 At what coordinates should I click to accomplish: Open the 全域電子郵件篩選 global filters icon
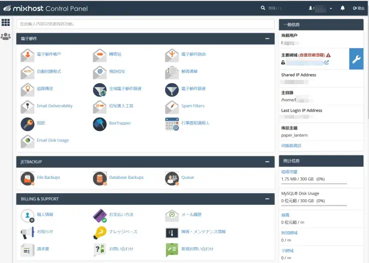(100, 90)
